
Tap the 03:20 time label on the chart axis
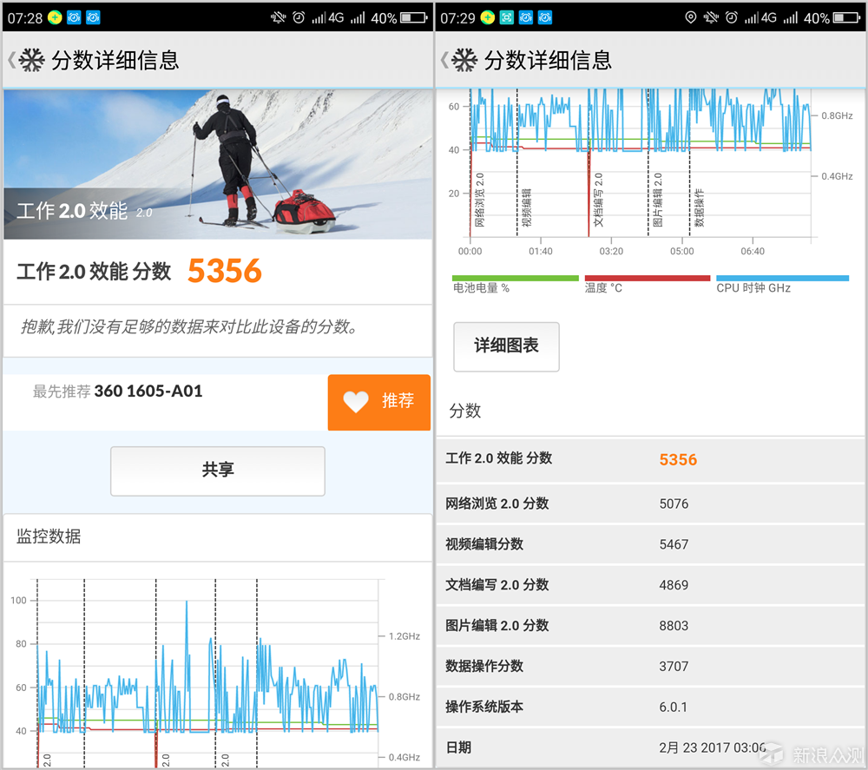coord(611,252)
